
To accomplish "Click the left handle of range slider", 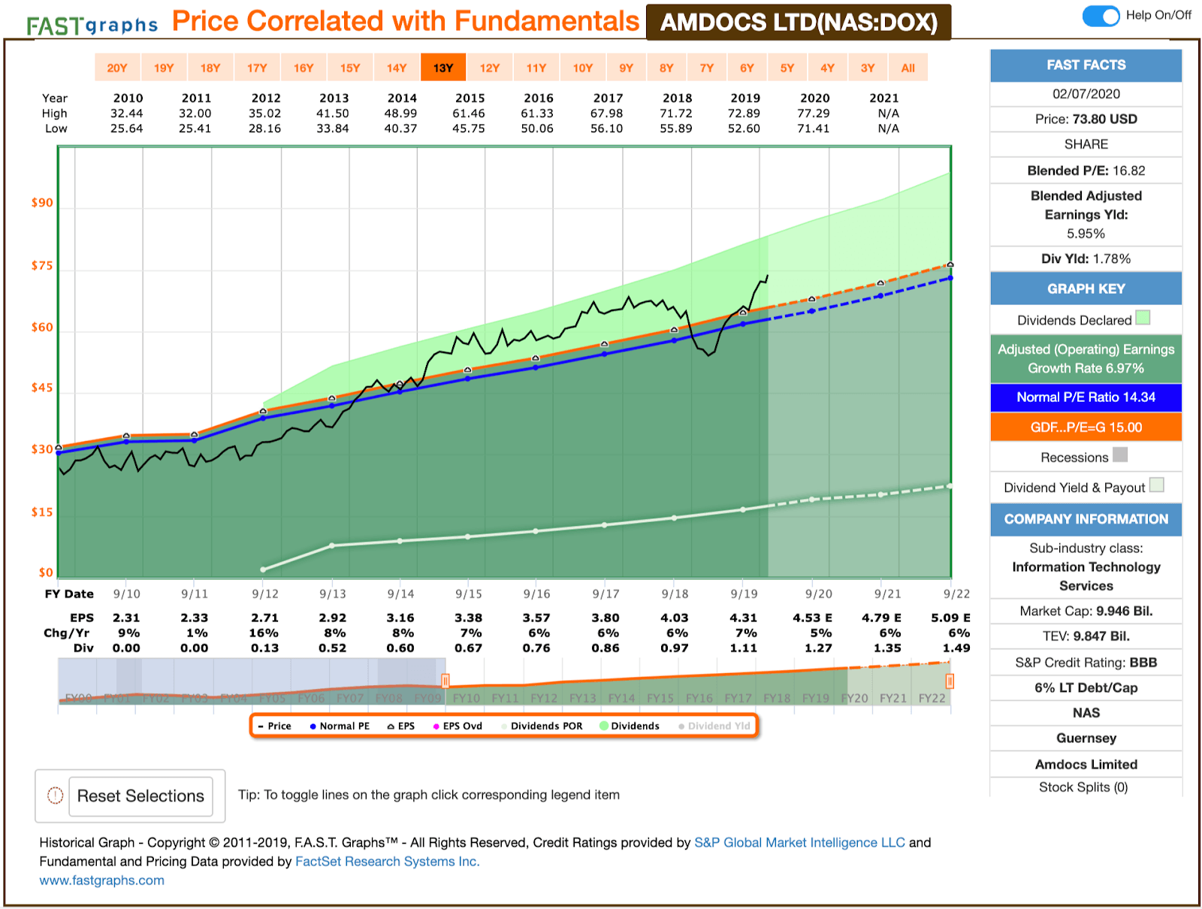I will click(445, 681).
